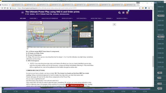Click the topic title The Ultimate Power Play

(52, 12)
